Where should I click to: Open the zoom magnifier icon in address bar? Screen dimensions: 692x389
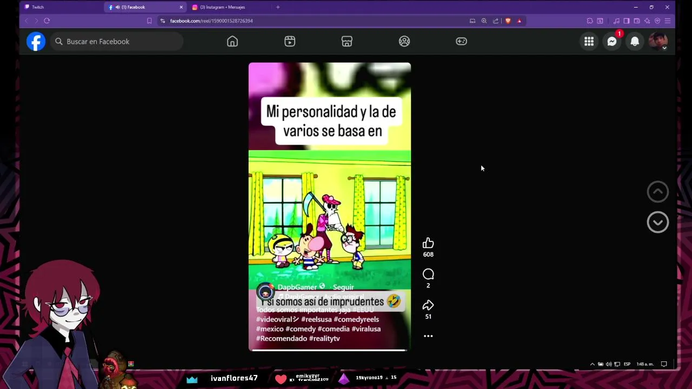point(484,21)
